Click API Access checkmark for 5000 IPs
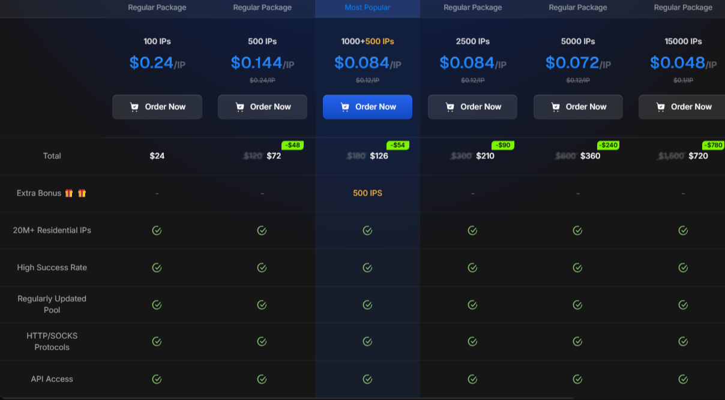The width and height of the screenshot is (725, 400). [x=577, y=379]
